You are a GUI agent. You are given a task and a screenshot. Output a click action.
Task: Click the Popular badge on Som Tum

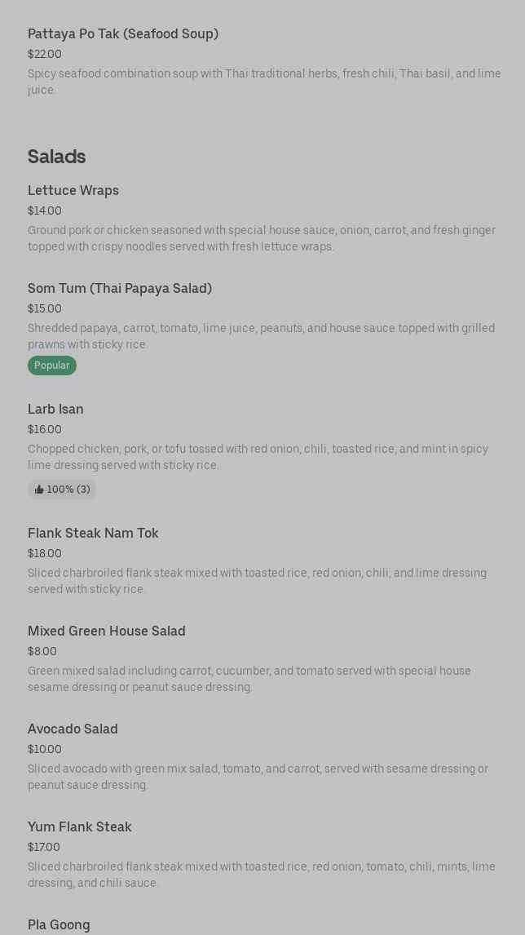52,366
